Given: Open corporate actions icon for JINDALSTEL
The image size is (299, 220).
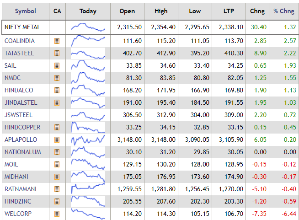Looking at the screenshot, I should 57,102.
